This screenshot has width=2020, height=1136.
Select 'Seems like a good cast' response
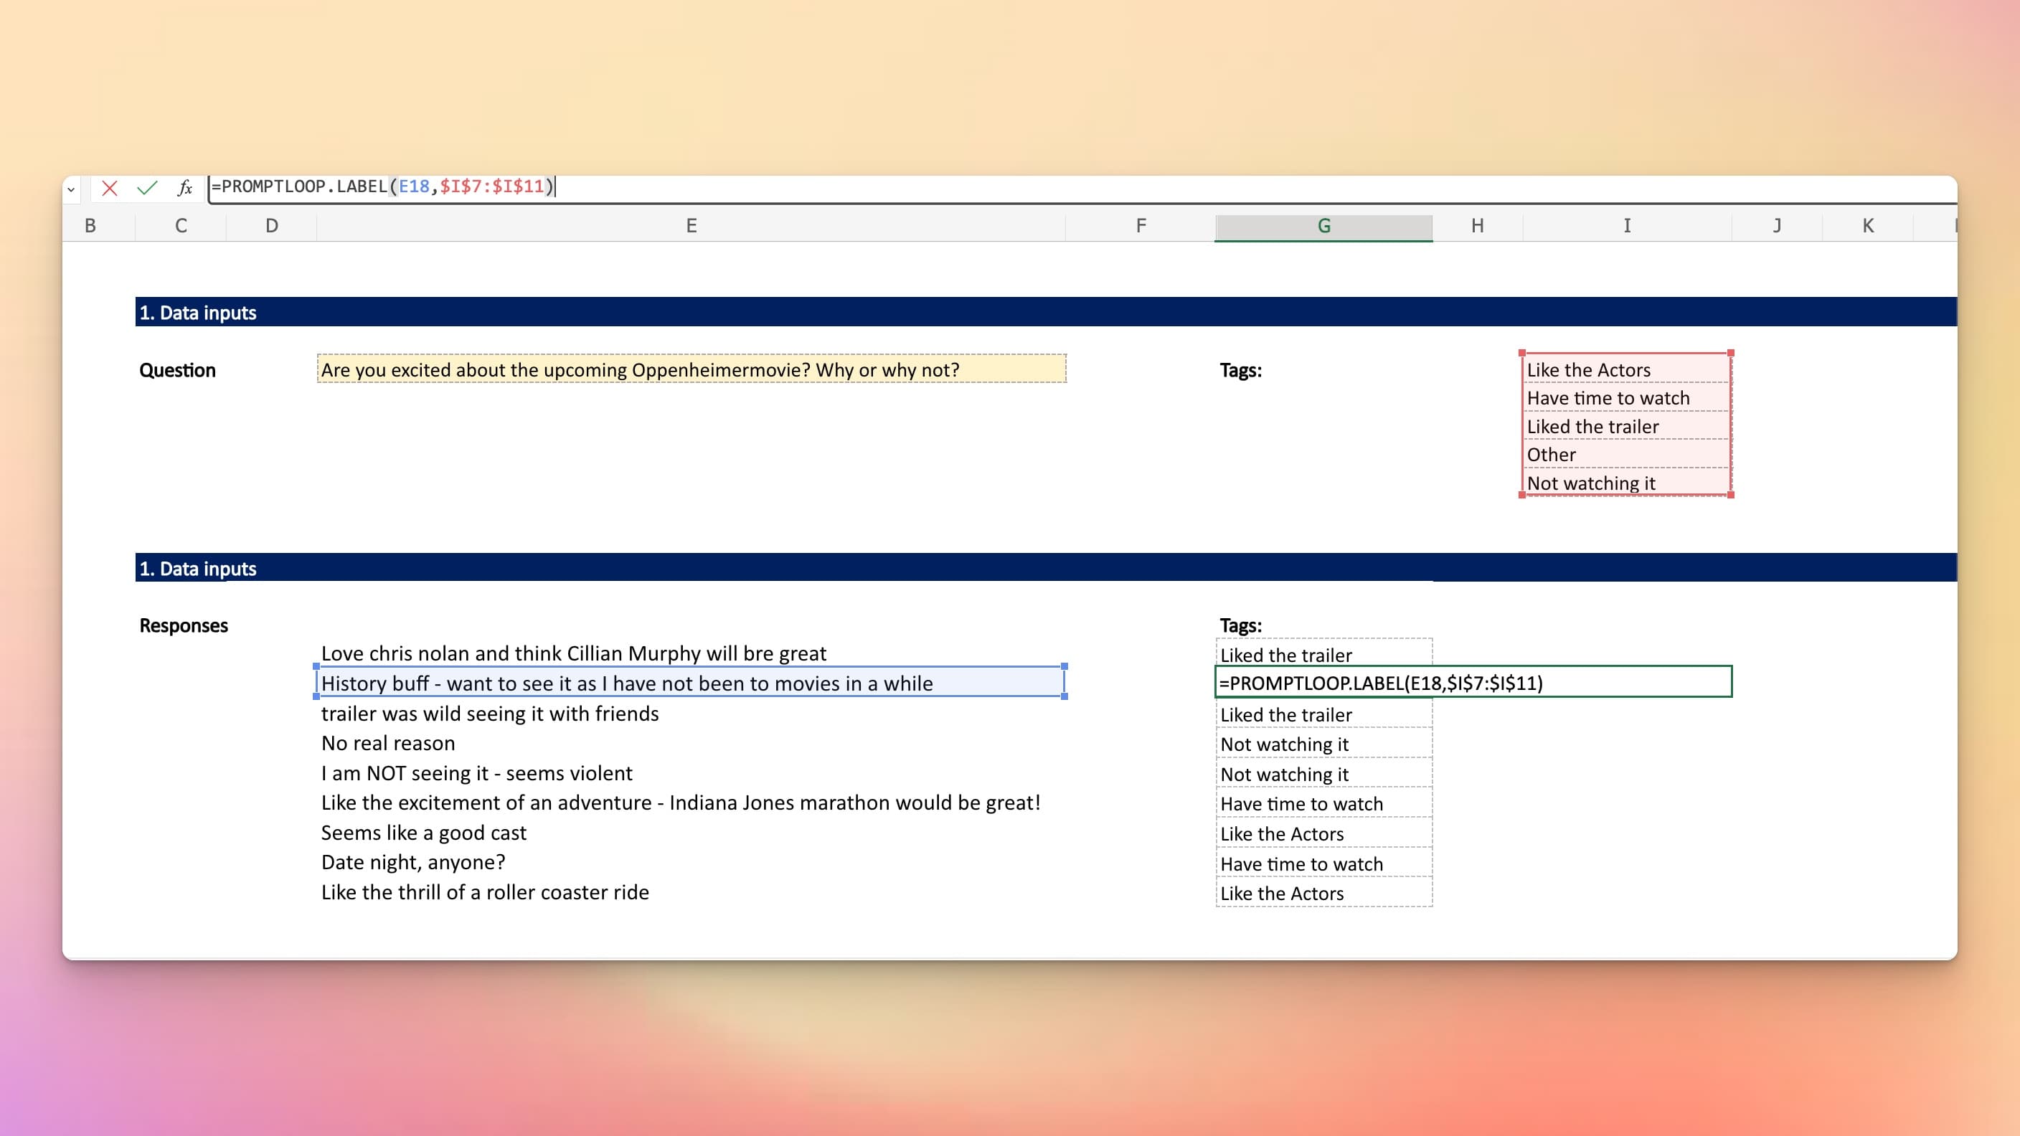[x=424, y=833]
